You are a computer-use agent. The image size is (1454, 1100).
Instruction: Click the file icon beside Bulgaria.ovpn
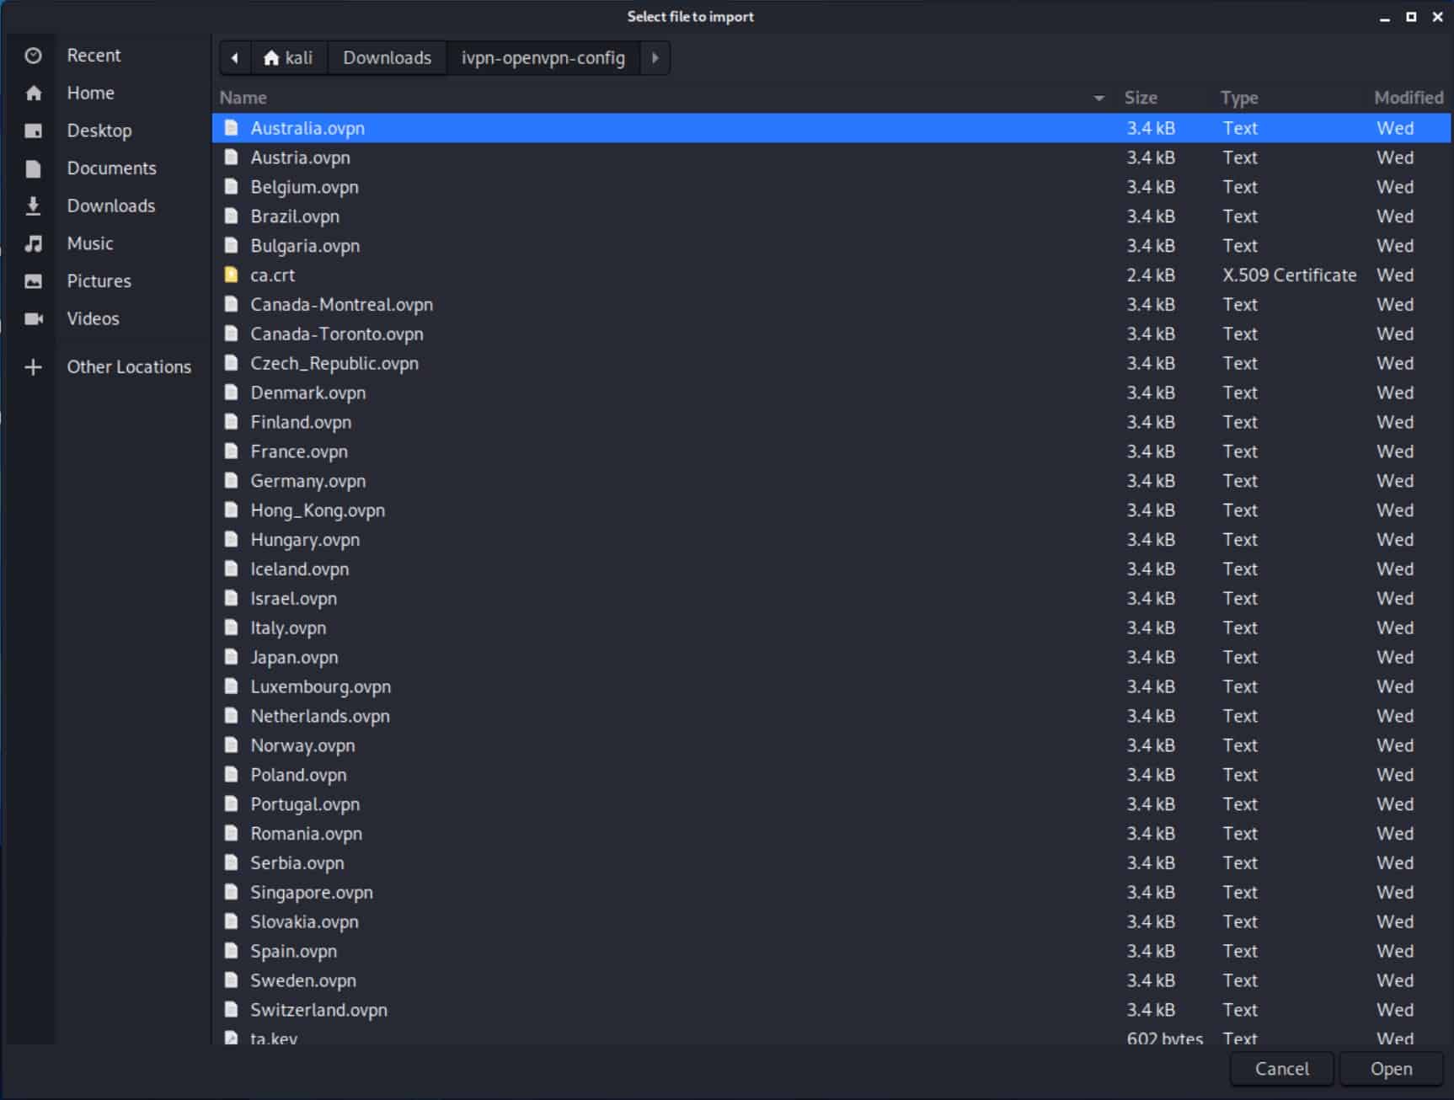point(231,245)
